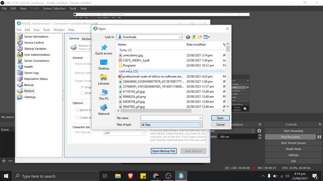
Task: Go to This PC location
Action: [103, 95]
